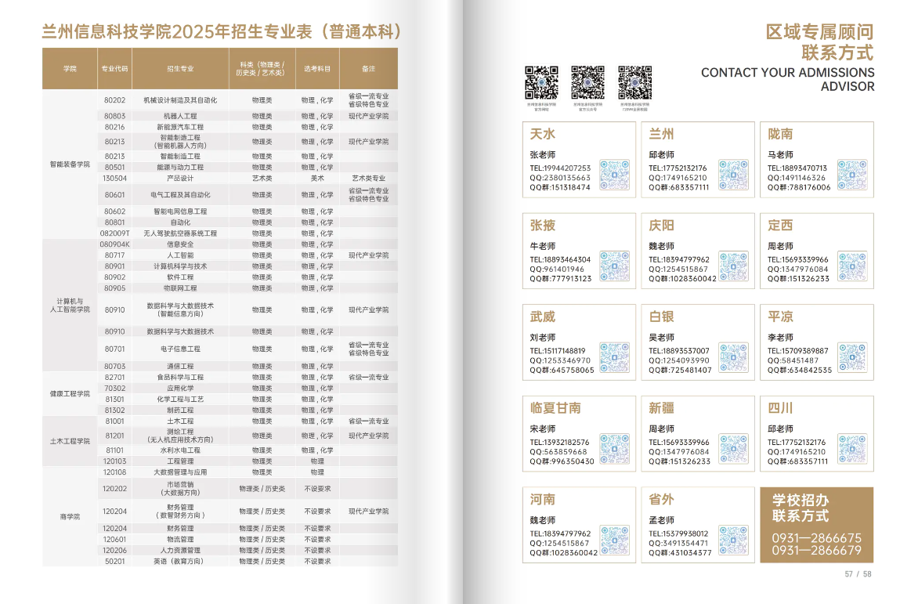Click the 学校招办联系方式 gold box
The image size is (918, 604).
pos(817,525)
